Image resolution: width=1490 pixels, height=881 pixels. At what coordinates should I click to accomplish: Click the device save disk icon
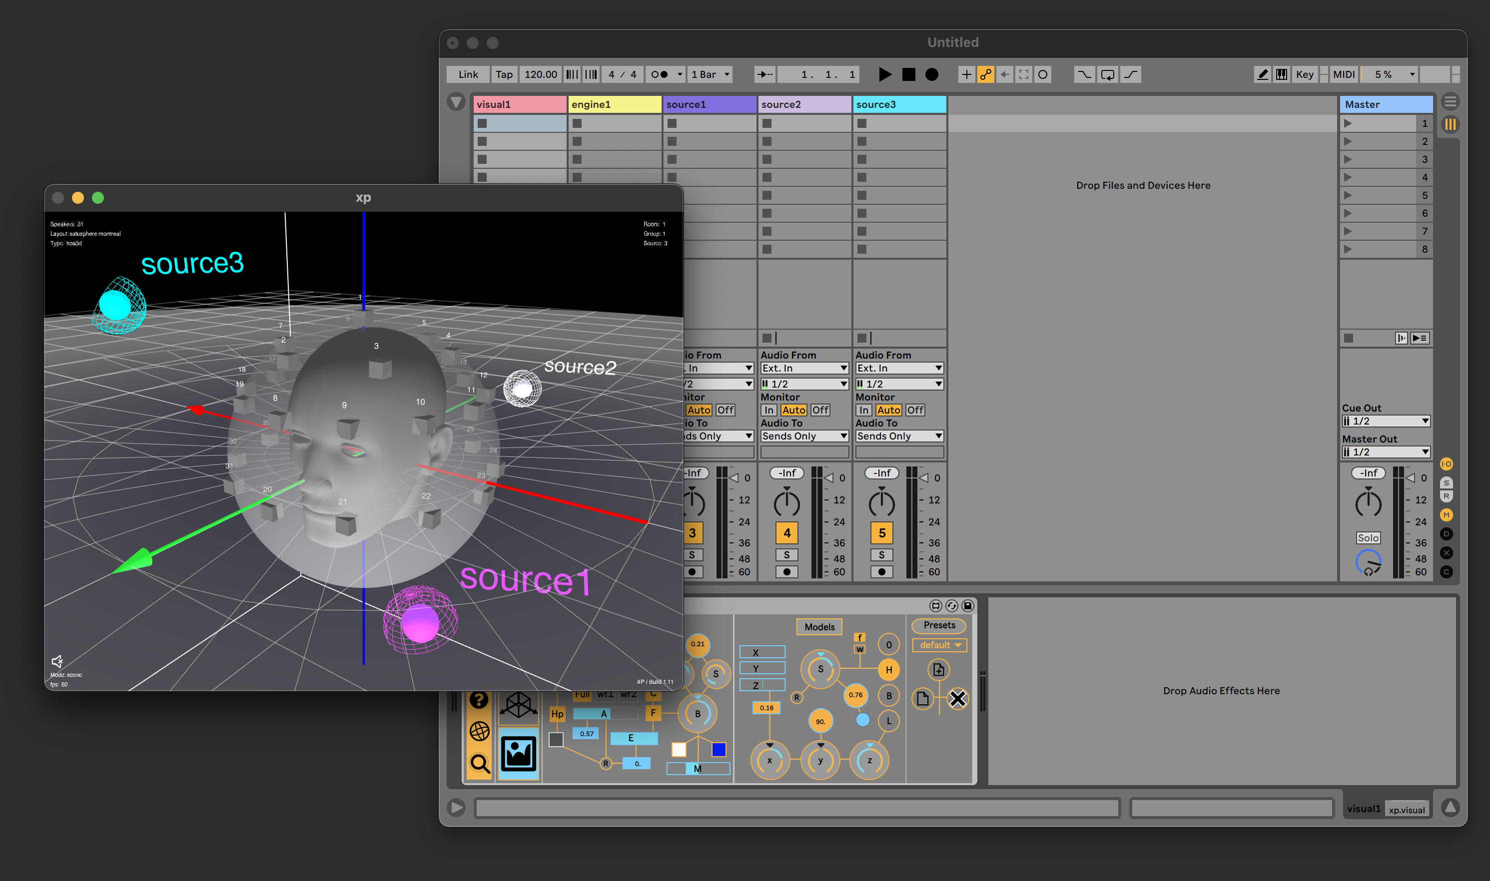tap(967, 605)
